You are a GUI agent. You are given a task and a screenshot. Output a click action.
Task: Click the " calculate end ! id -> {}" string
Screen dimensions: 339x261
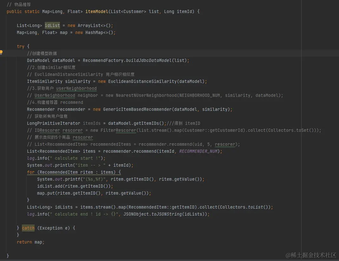(84, 214)
